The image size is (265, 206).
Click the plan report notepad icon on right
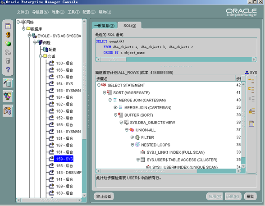click(x=251, y=124)
